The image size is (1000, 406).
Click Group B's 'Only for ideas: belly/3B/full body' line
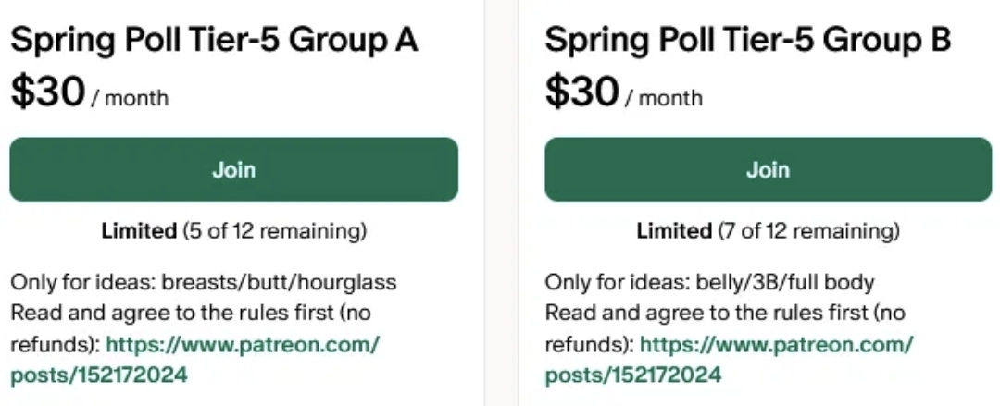tap(709, 282)
